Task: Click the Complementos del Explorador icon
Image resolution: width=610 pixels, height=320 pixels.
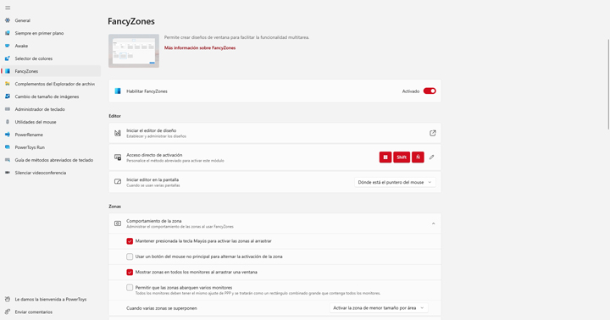Action: [8, 84]
